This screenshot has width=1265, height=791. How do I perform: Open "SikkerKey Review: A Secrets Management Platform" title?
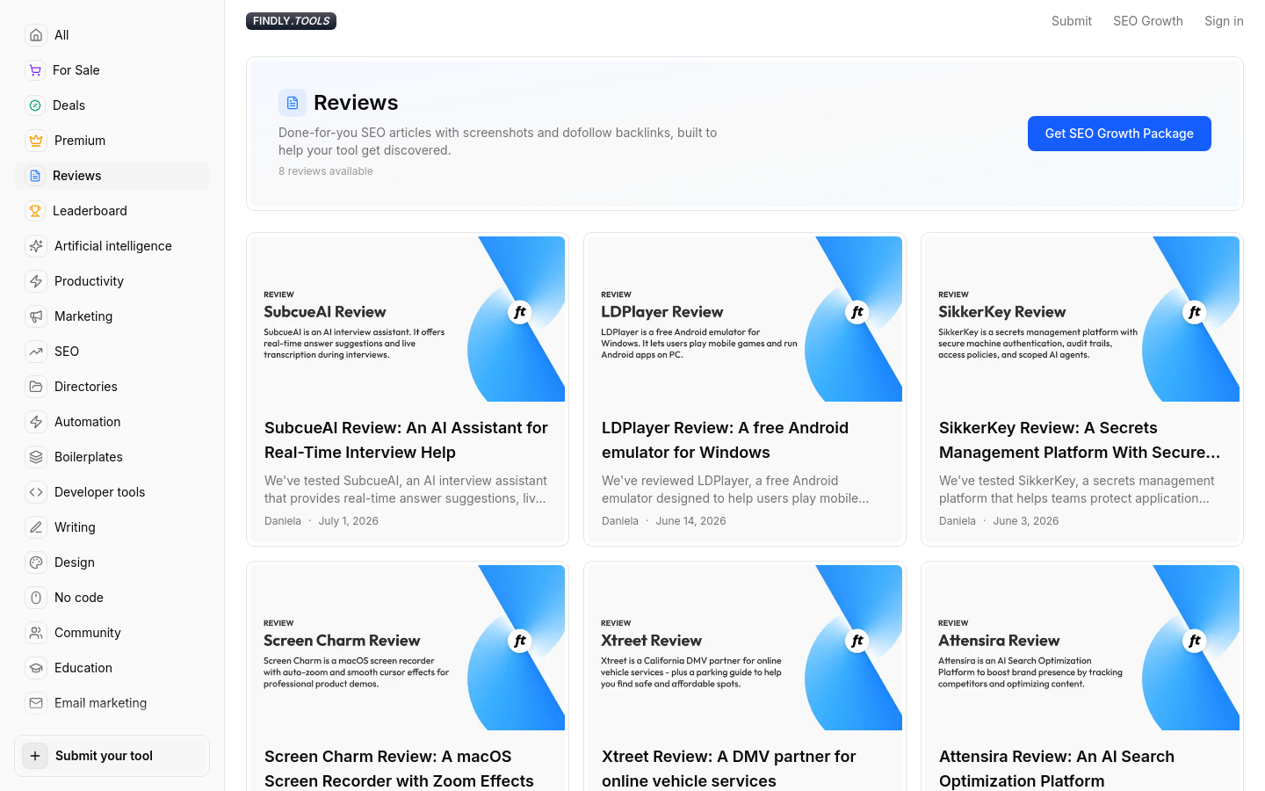[1080, 440]
